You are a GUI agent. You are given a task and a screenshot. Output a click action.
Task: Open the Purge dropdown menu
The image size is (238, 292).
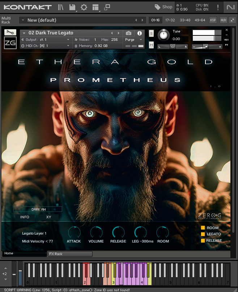coord(132,40)
